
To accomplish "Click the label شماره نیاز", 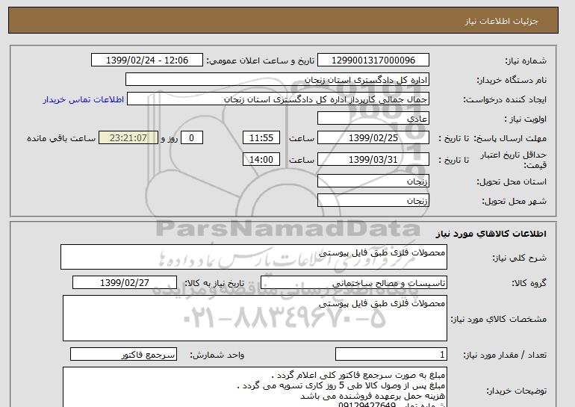I will pos(526,61).
